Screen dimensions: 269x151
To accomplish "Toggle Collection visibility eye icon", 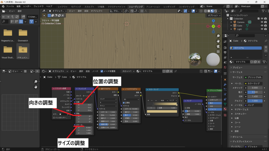I will tap(262, 19).
